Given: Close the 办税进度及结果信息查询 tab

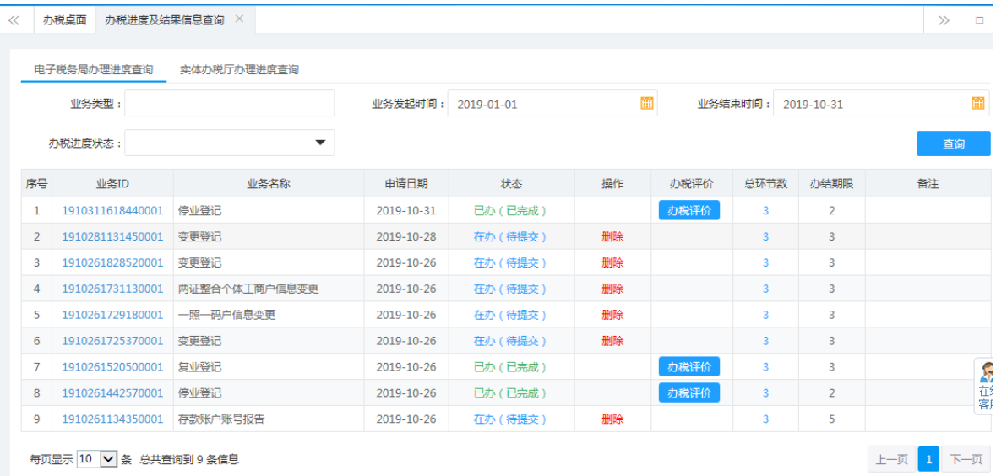Looking at the screenshot, I should pos(239,19).
